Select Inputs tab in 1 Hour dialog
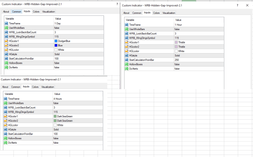Viewport: 253px width, 157px height. 147,13
